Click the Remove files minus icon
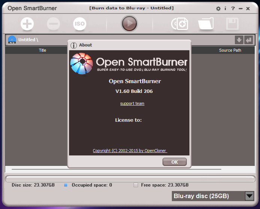 (x=53, y=24)
